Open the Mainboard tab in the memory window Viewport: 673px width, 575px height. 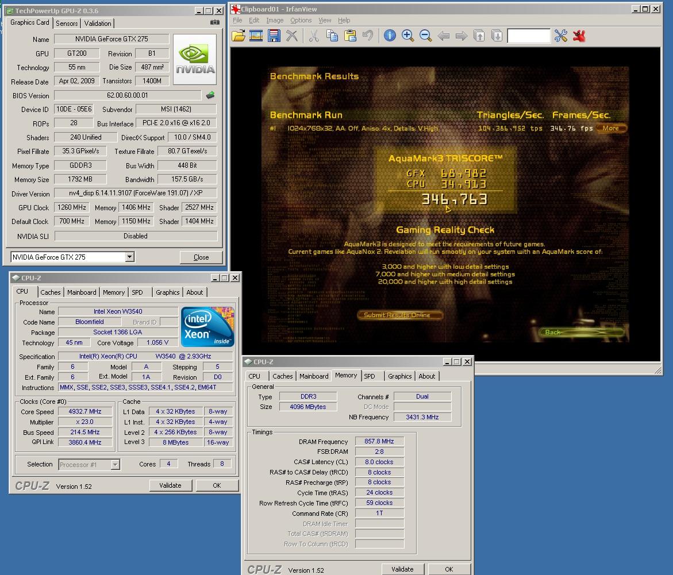[314, 376]
